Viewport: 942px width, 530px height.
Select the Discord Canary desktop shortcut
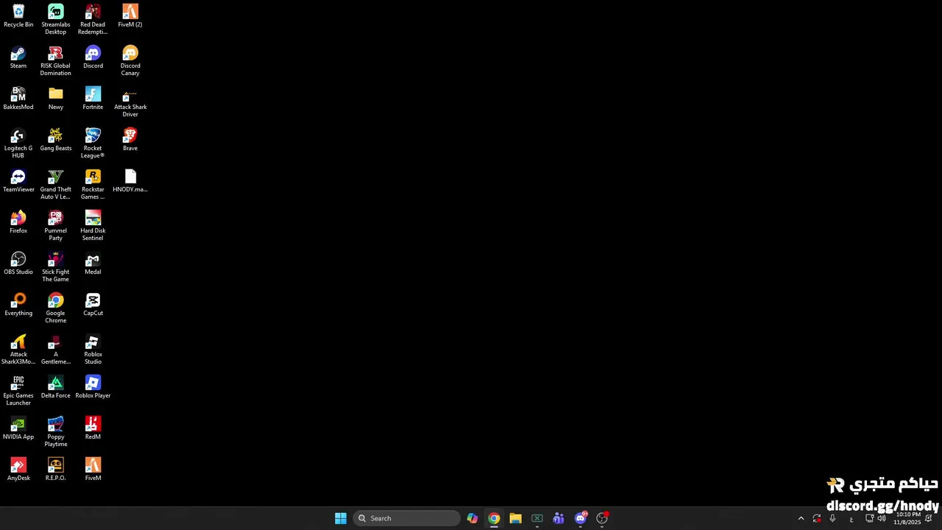pyautogui.click(x=130, y=60)
